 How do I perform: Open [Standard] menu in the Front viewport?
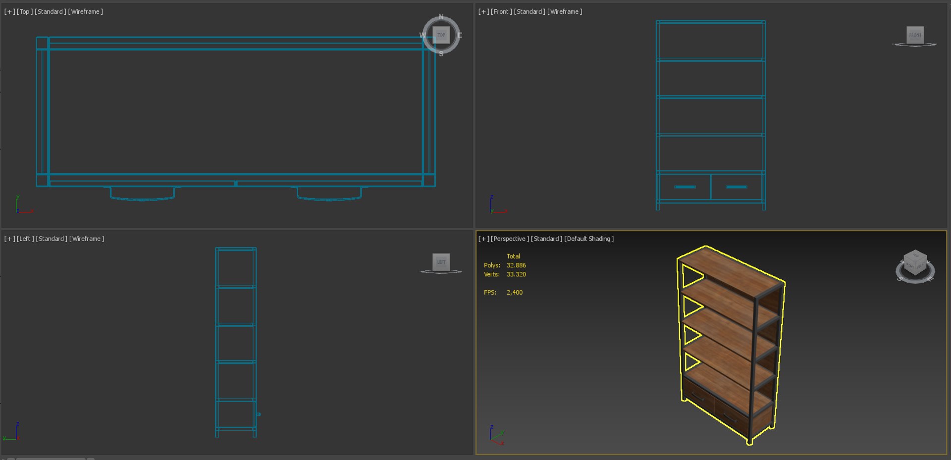tap(529, 11)
